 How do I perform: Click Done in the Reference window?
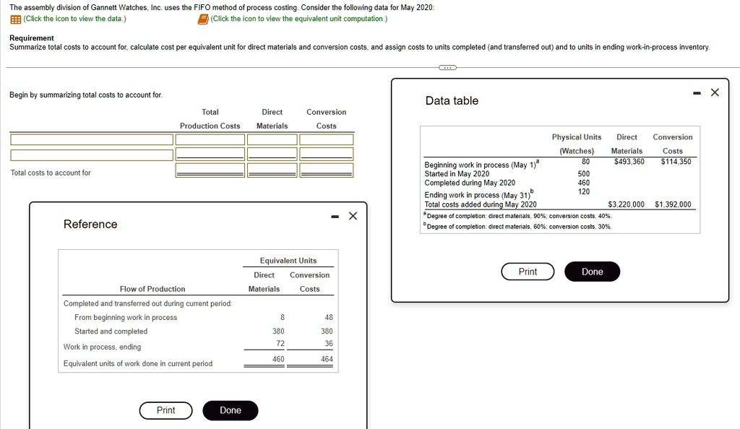coord(230,410)
